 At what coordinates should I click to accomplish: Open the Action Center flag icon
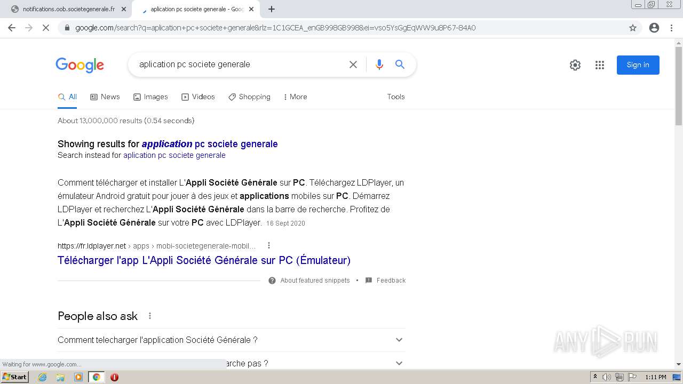coord(632,377)
